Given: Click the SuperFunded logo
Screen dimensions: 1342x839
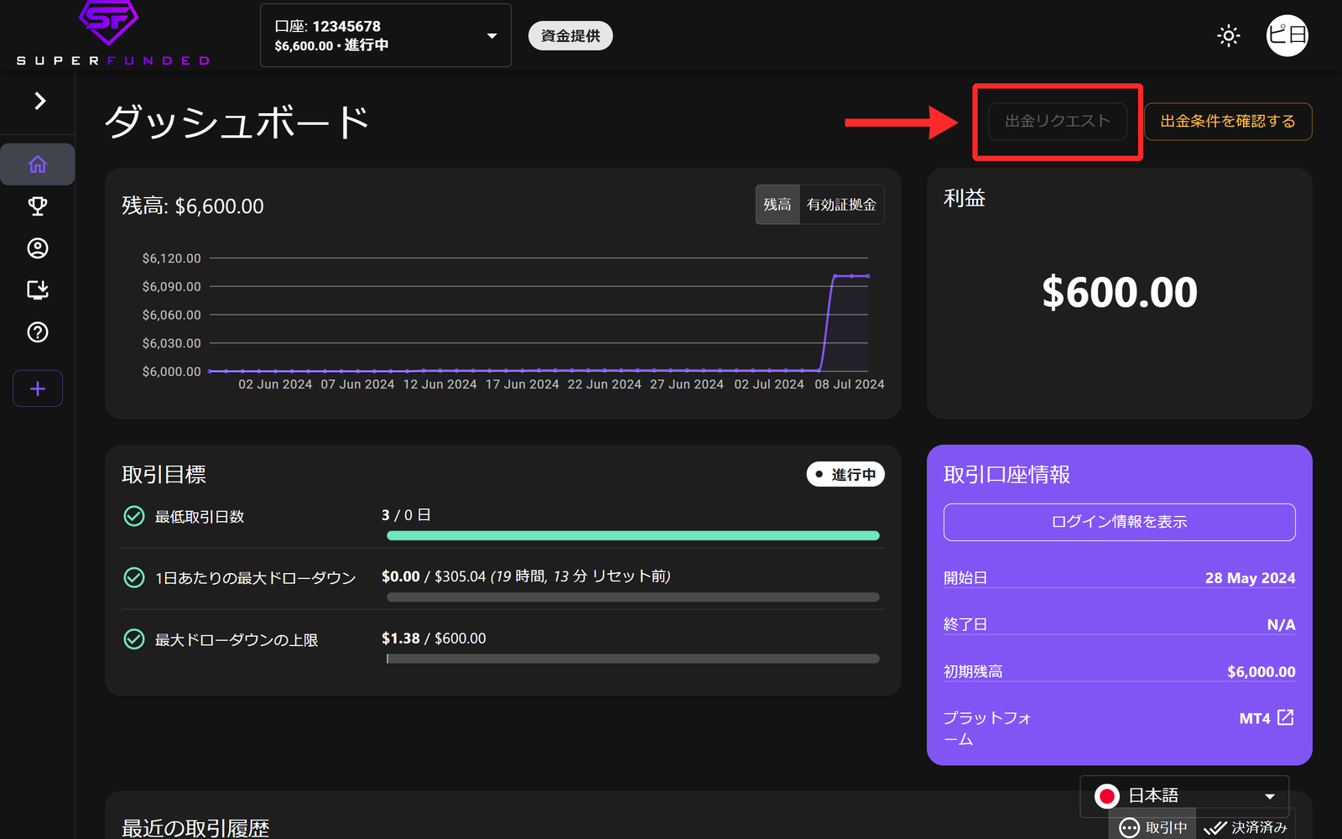Looking at the screenshot, I should click(112, 34).
